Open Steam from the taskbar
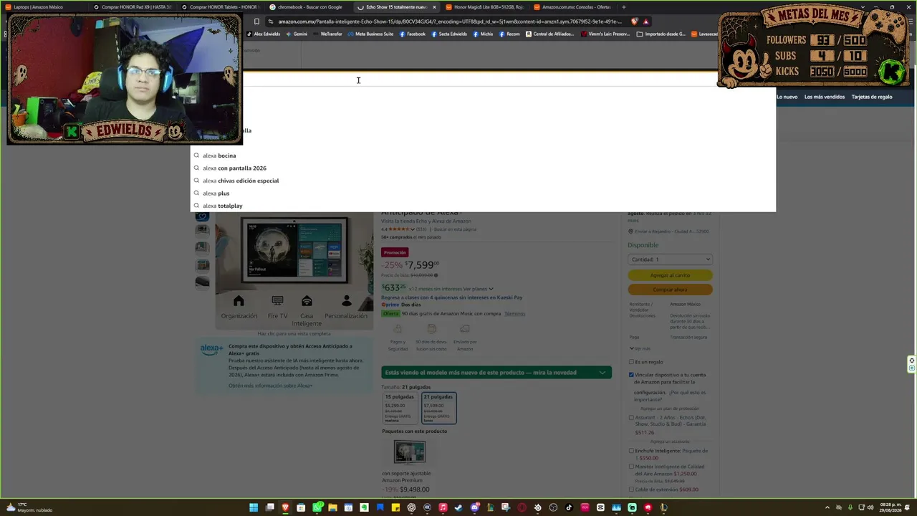Screen dimensions: 917x516 (458, 508)
